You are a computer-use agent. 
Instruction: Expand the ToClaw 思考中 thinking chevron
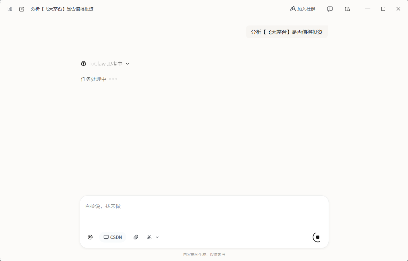tap(127, 64)
